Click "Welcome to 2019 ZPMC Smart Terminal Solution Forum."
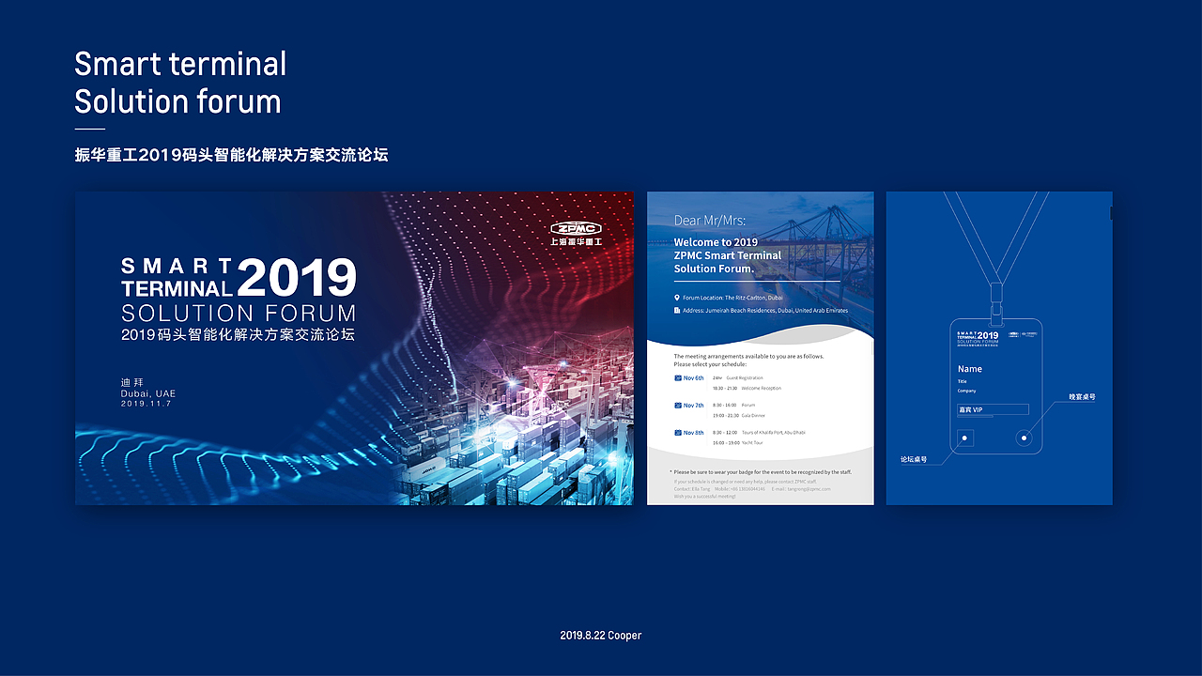 (x=728, y=255)
